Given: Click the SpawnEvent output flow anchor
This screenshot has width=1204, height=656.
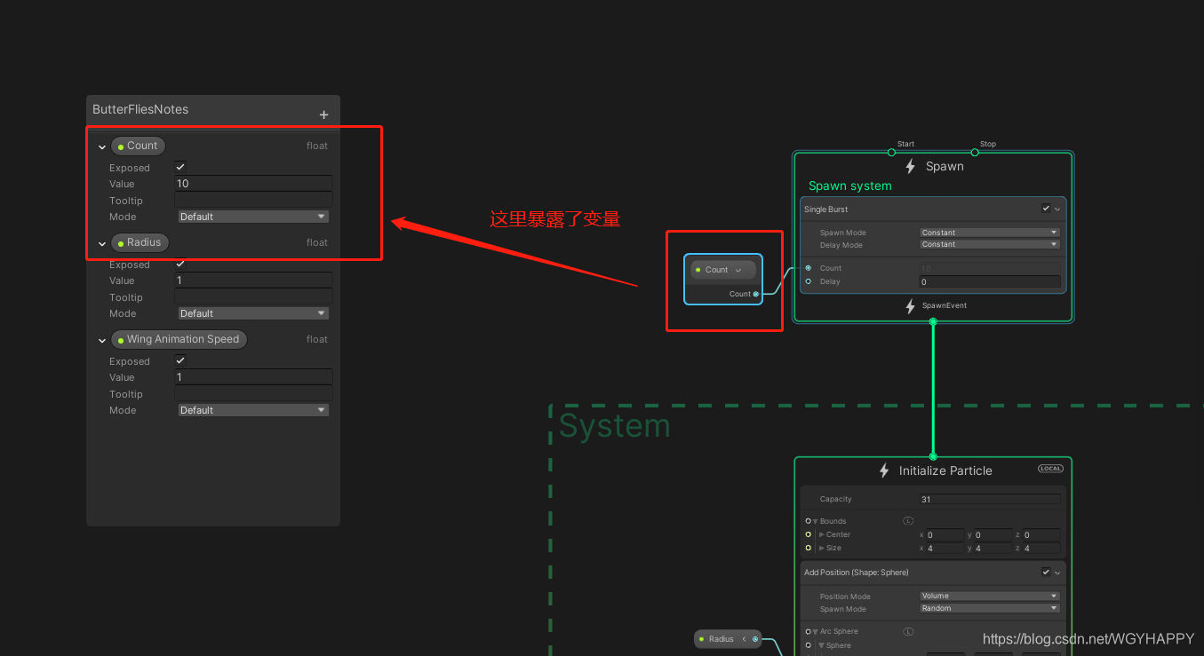Looking at the screenshot, I should click(933, 322).
